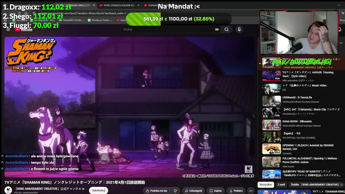
Task: Start voice search with the microphone icon
Action: point(239,29)
